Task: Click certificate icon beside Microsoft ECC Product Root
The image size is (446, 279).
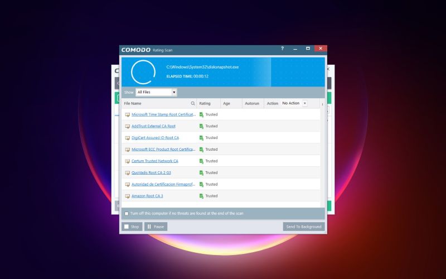Action: pyautogui.click(x=128, y=150)
